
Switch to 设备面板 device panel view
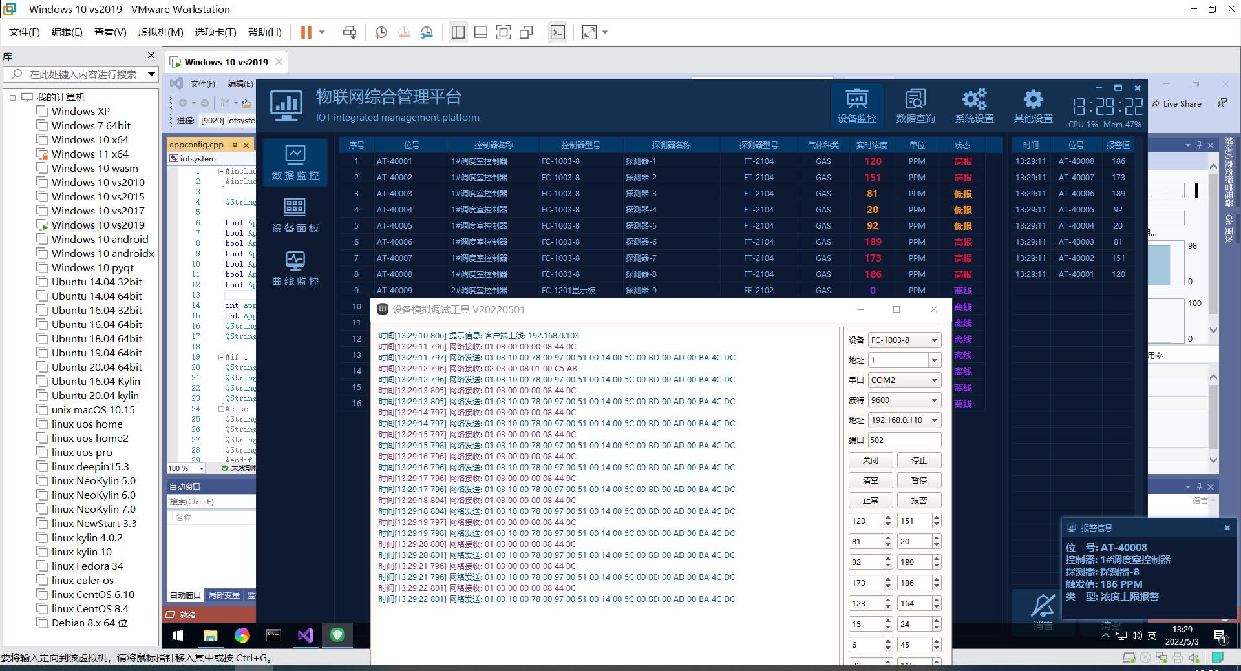click(295, 215)
